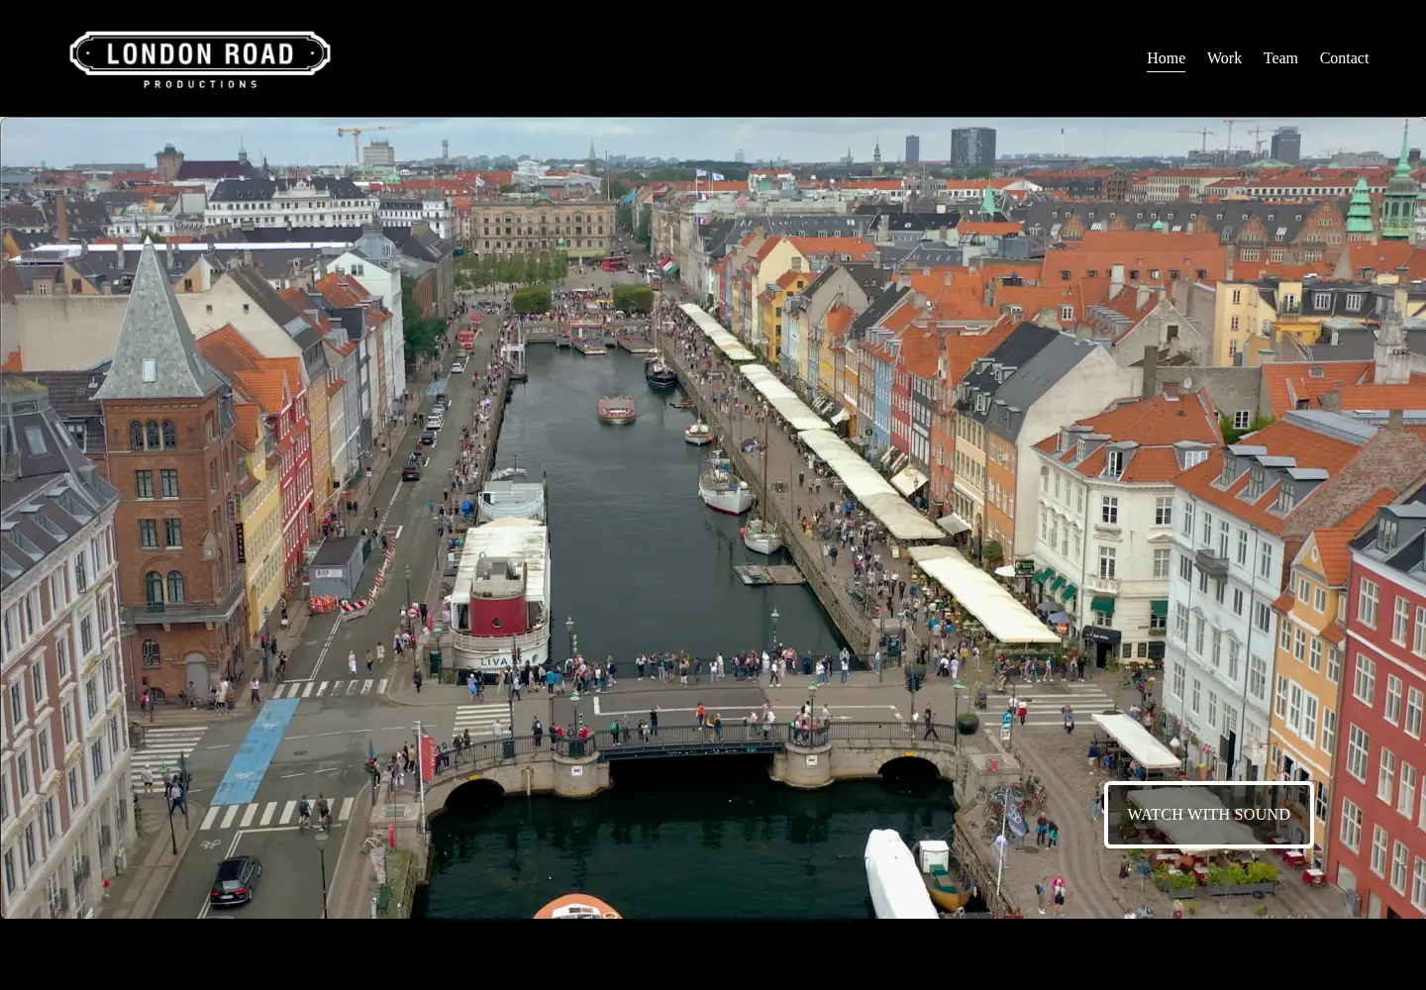Click the Watch With Sound button
Viewport: 1426px width, 990px height.
pos(1208,815)
